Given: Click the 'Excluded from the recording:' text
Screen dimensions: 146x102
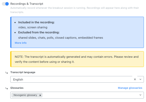Looking at the screenshot, I should pos(39,32).
